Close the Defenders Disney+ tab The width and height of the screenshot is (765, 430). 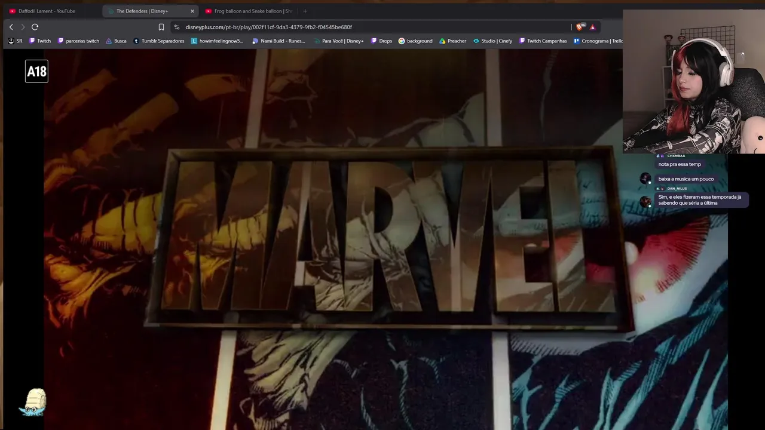tap(192, 11)
